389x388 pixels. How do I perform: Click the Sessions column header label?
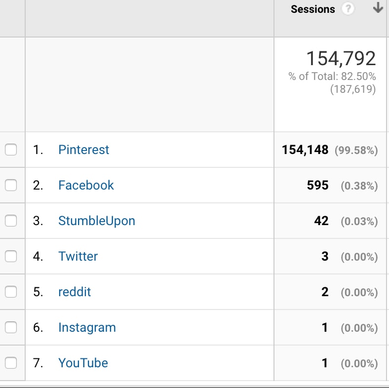(x=313, y=9)
